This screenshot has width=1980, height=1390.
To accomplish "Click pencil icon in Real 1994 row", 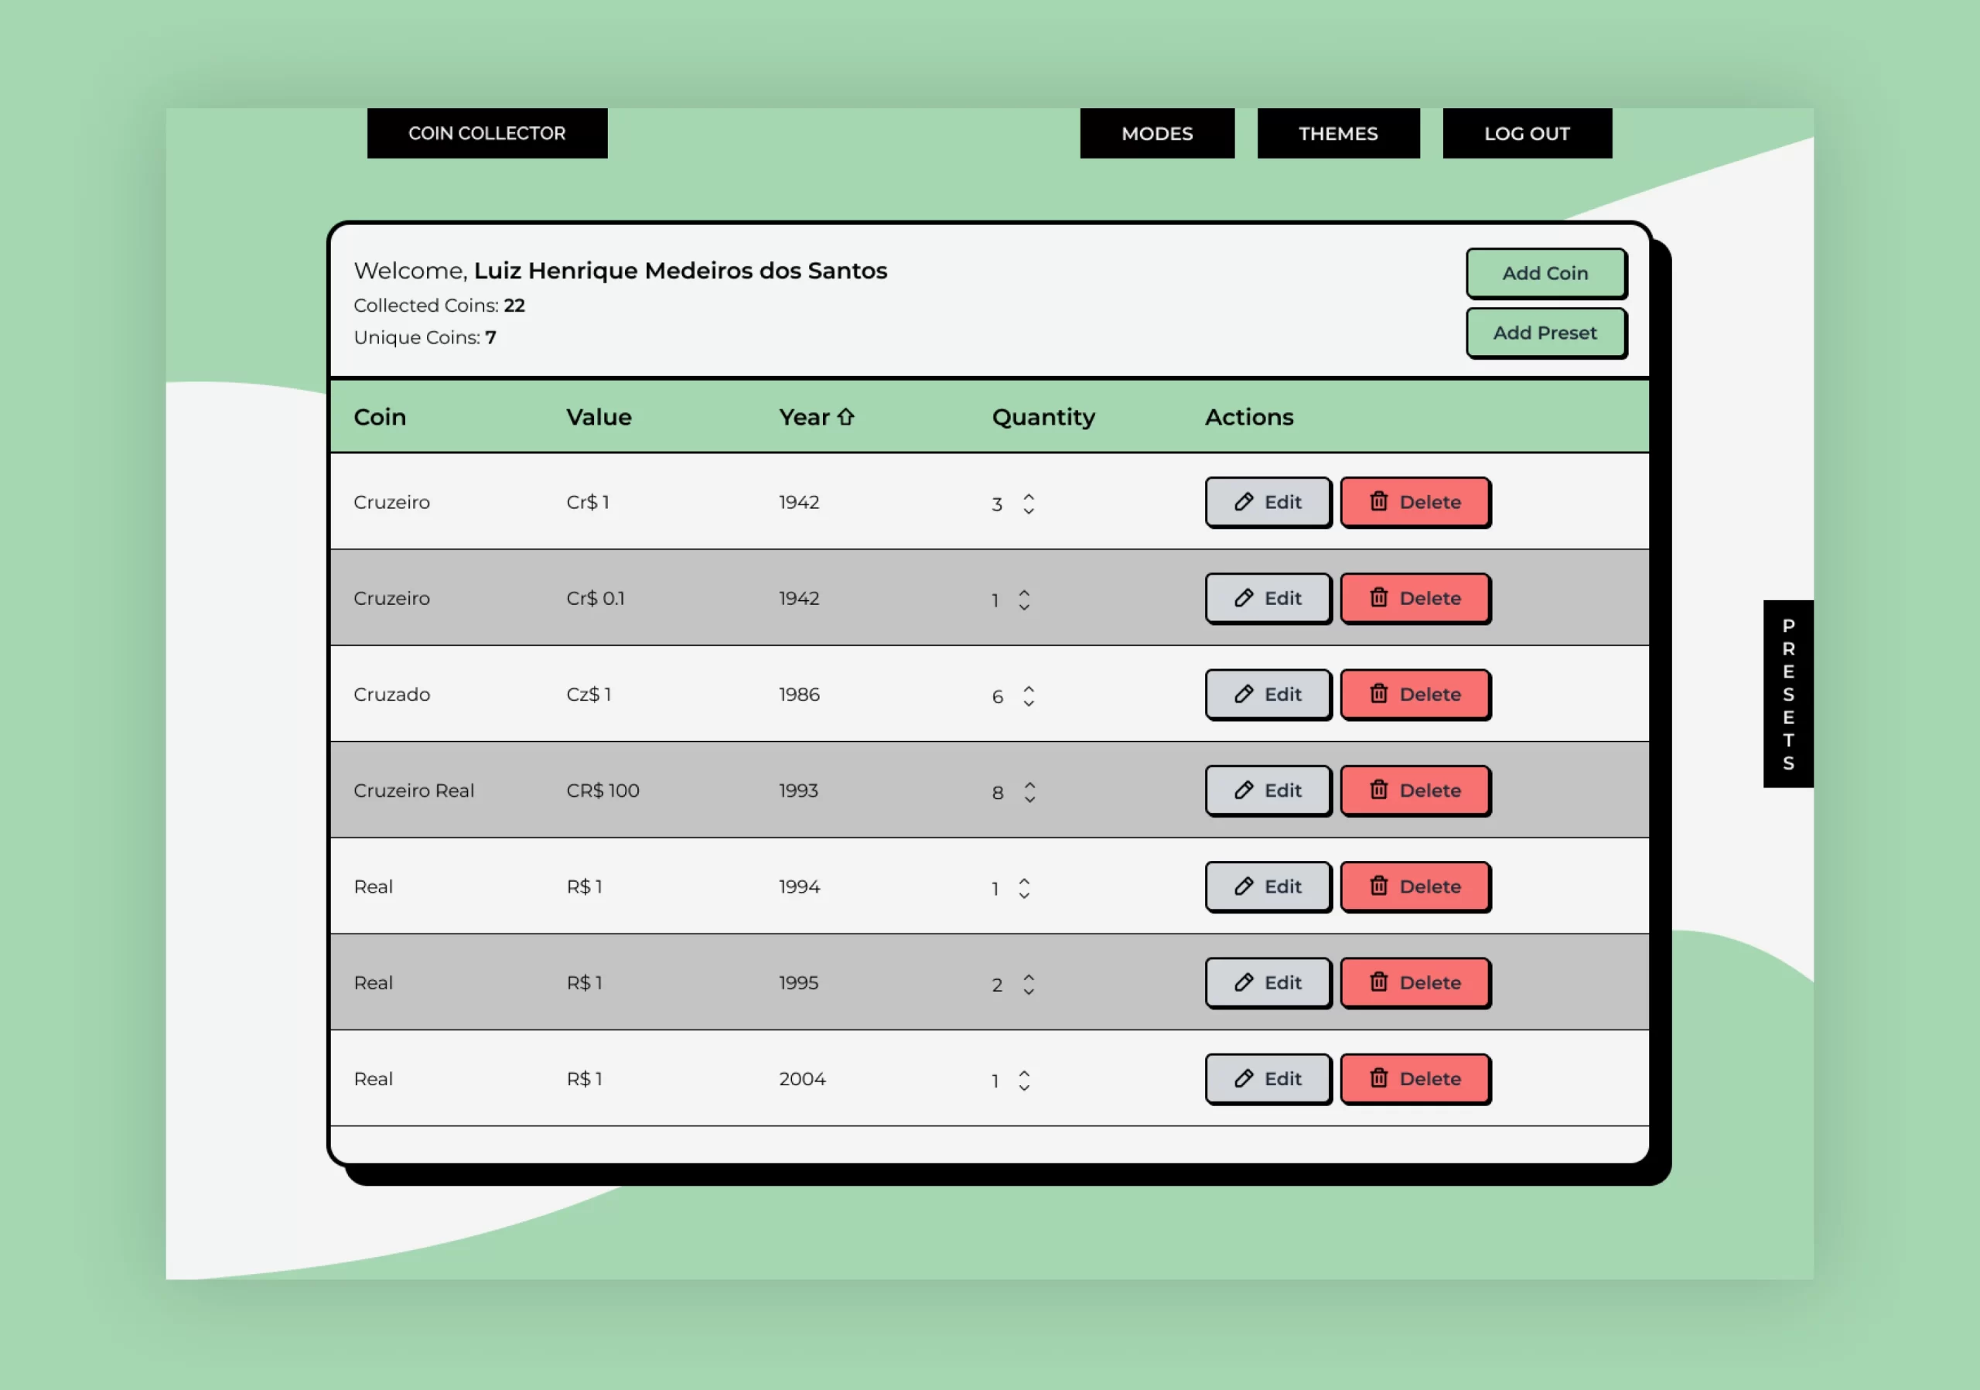I will point(1243,886).
